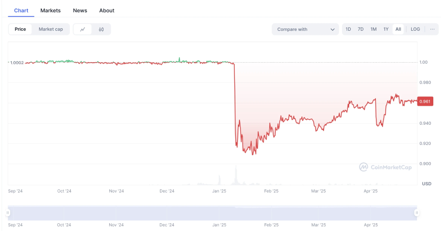Click the range navigator timeline bar
The width and height of the screenshot is (441, 231).
(212, 213)
